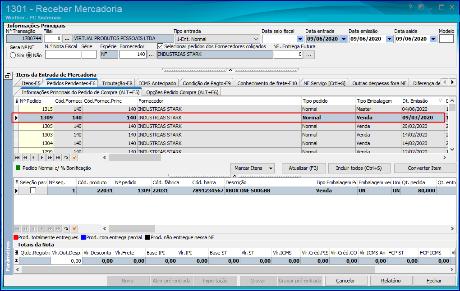Select the Sim radio for Gera Nº NF
The width and height of the screenshot is (460, 291).
pyautogui.click(x=13, y=55)
